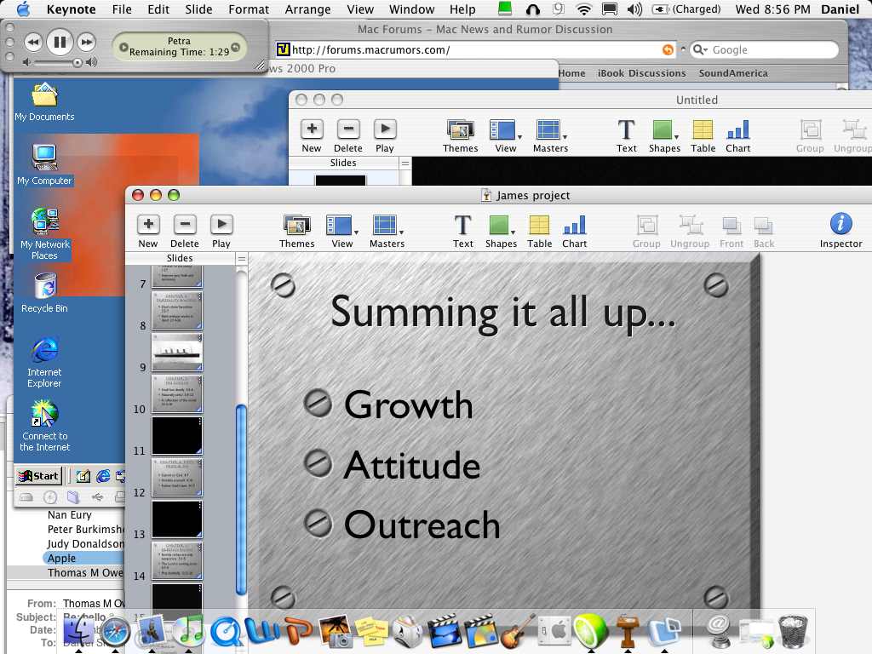The height and width of the screenshot is (654, 872).
Task: Open the Help menu
Action: pyautogui.click(x=462, y=9)
